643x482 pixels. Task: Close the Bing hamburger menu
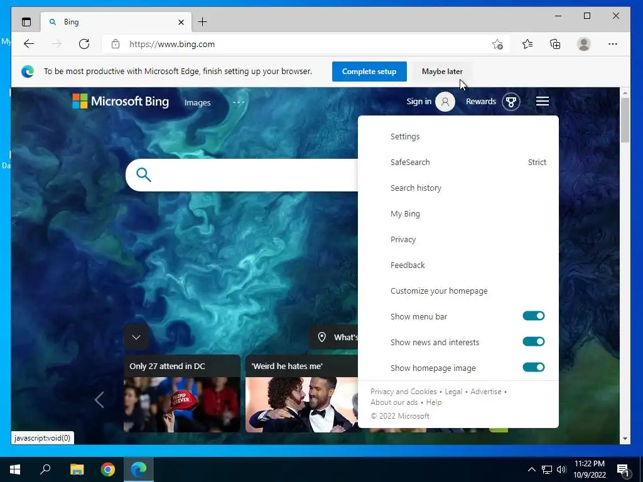coord(542,101)
